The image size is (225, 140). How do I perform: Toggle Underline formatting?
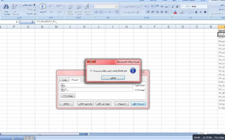pos(196,12)
